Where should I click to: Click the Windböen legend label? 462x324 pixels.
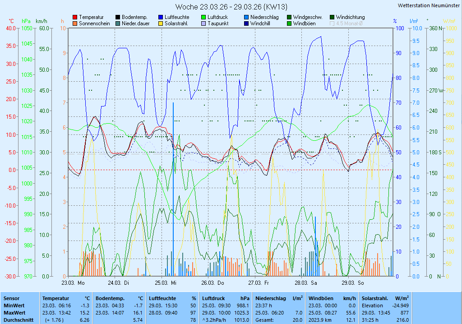coord(304,23)
